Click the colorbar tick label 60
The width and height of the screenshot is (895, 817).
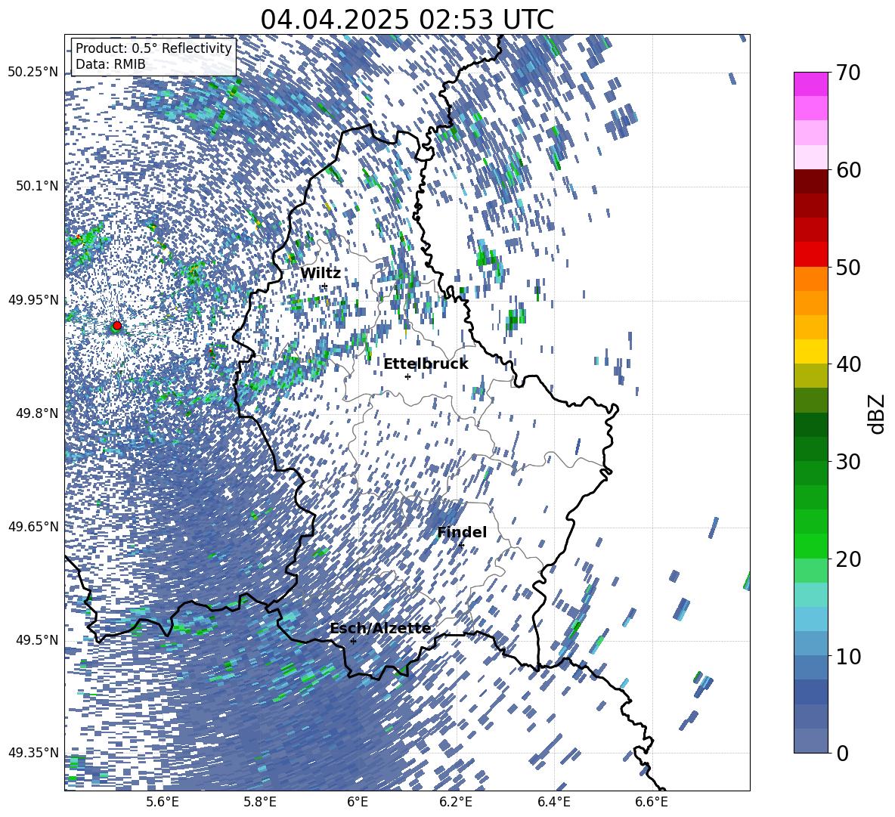click(x=848, y=170)
